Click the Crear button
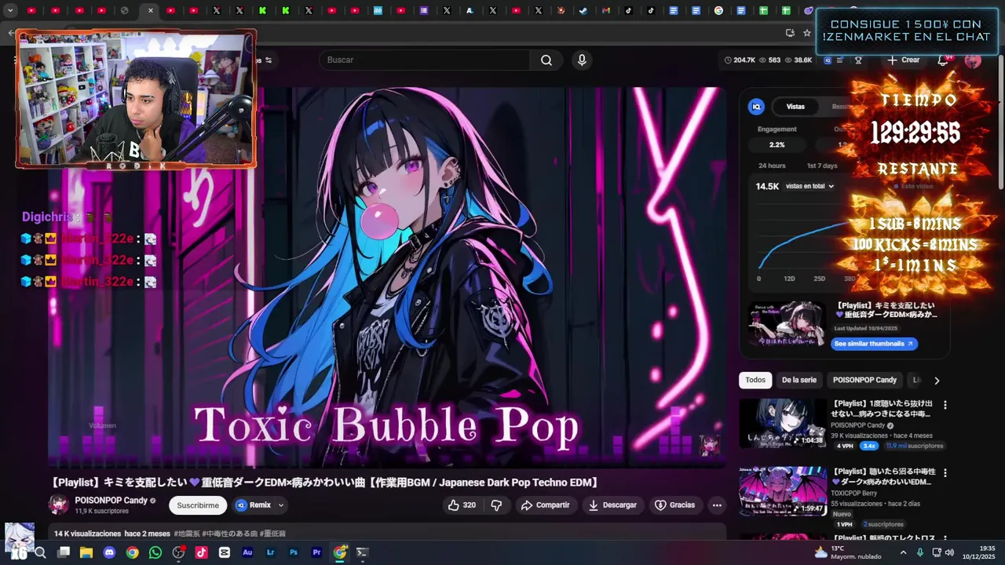Screen dimensions: 1005x565 [904, 60]
